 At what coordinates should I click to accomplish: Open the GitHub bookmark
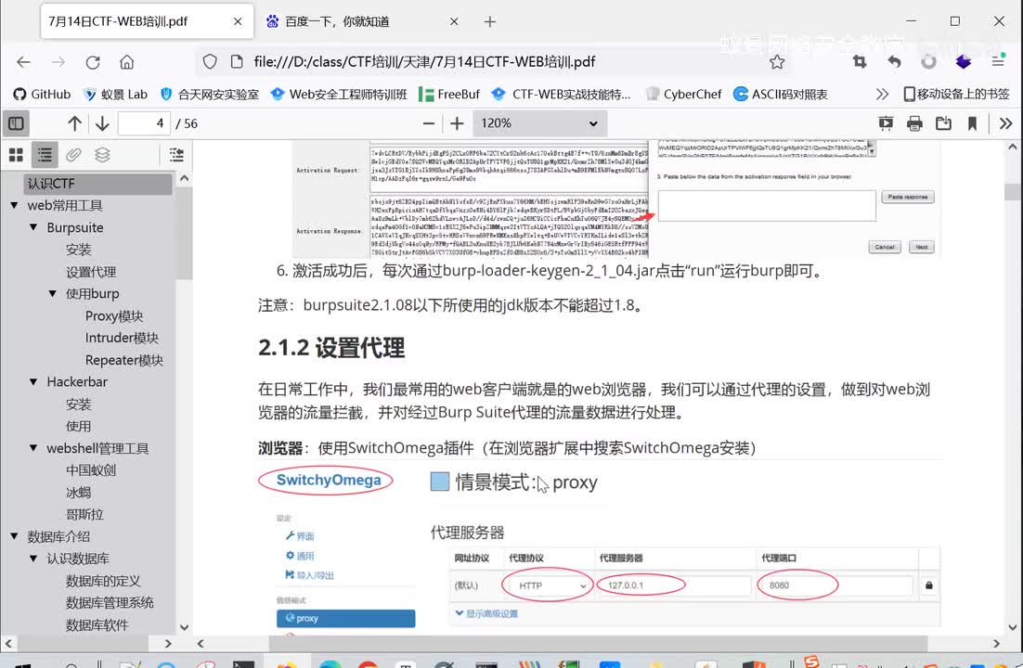(42, 94)
